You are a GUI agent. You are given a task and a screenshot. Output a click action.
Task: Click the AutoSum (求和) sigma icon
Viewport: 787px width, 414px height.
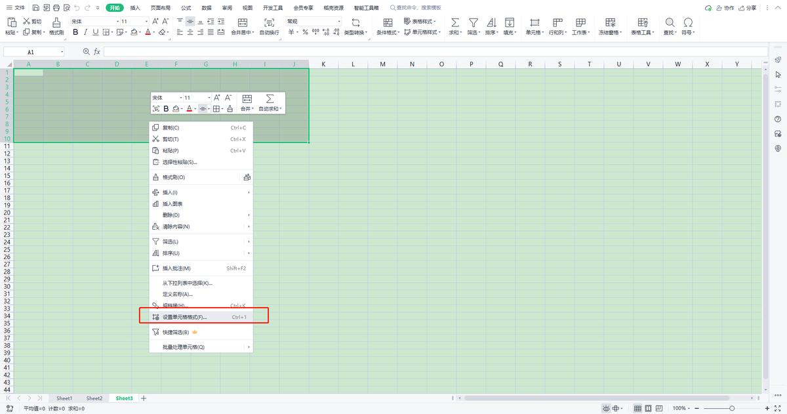click(454, 22)
